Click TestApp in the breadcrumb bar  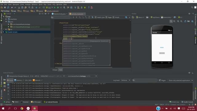coord(5,11)
